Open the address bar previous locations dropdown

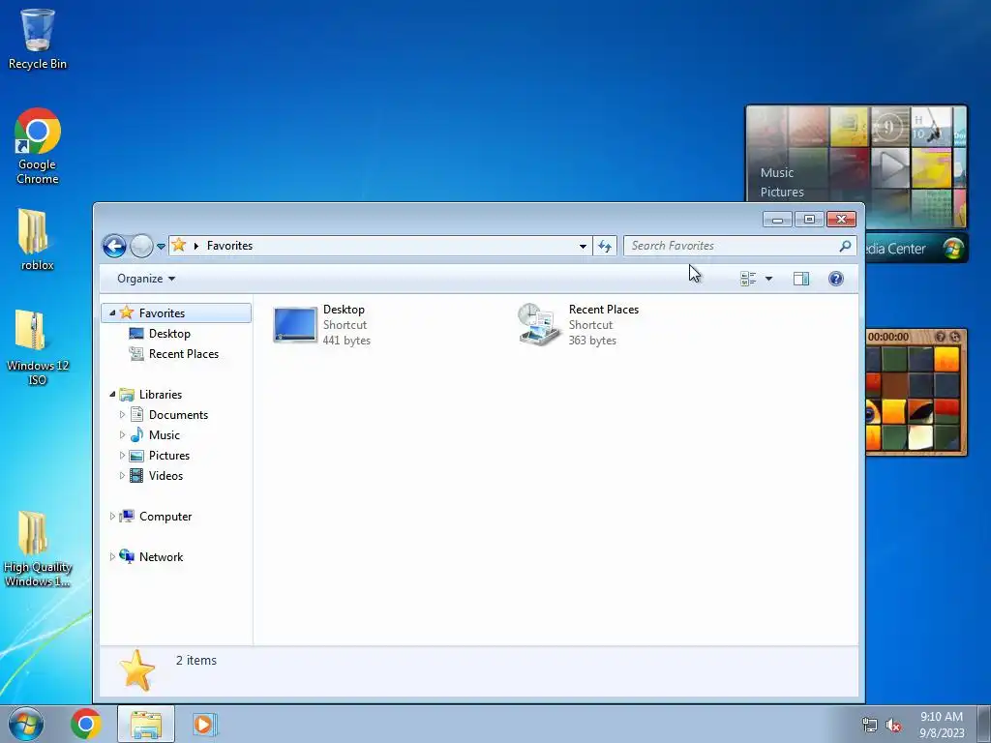(x=583, y=246)
